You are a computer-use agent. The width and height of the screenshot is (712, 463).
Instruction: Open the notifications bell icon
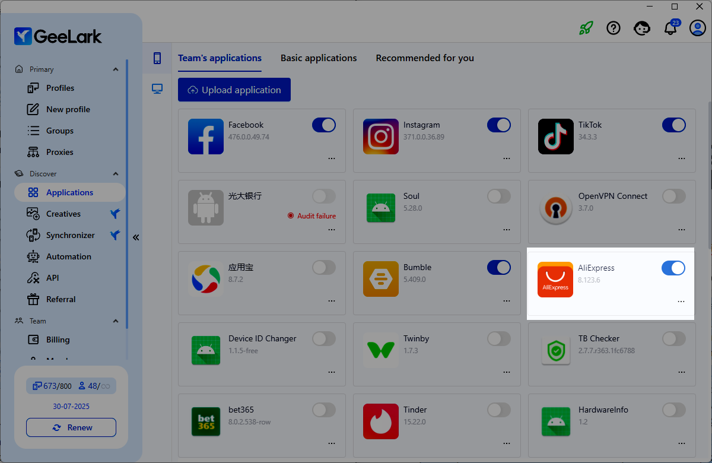pyautogui.click(x=670, y=28)
